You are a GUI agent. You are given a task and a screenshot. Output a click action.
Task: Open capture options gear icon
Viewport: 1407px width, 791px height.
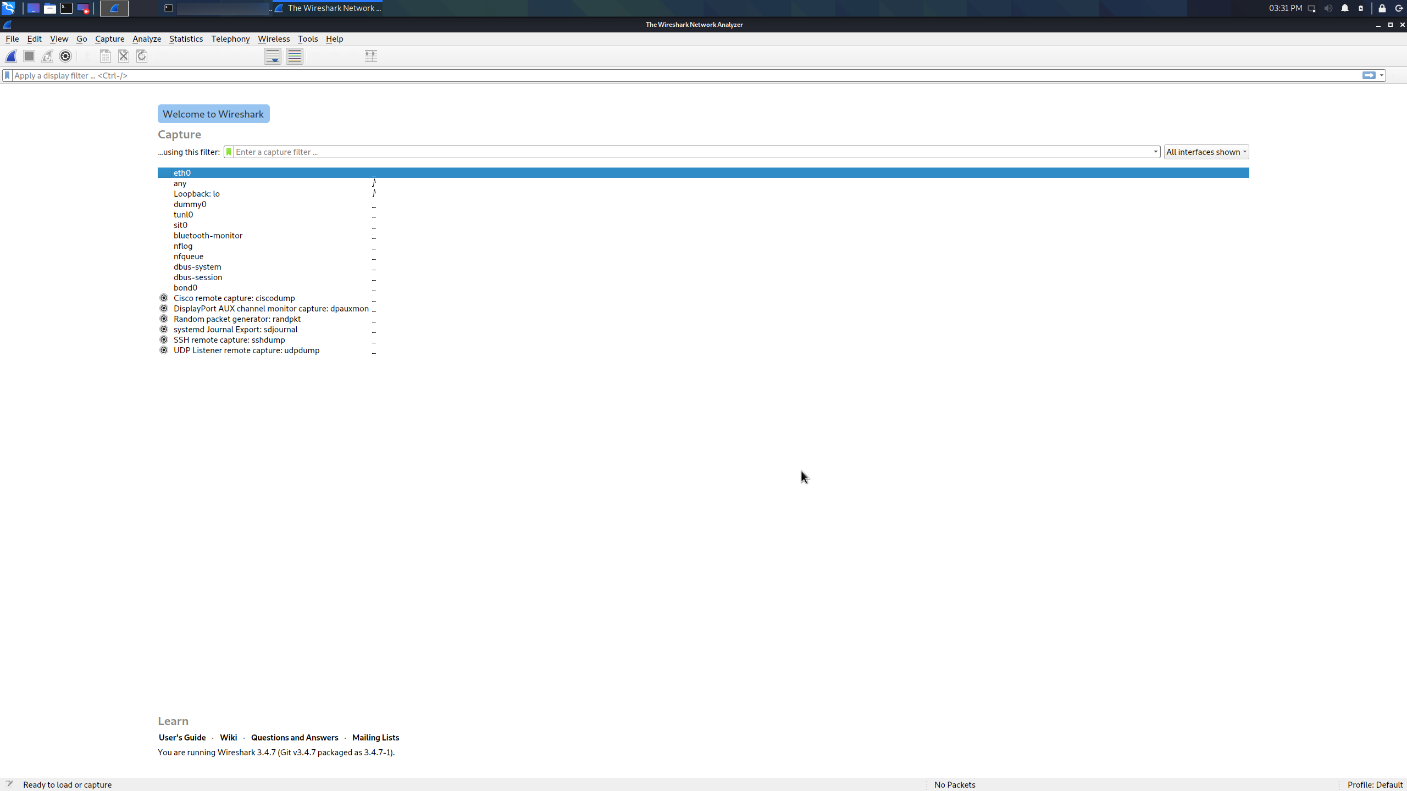tap(65, 56)
